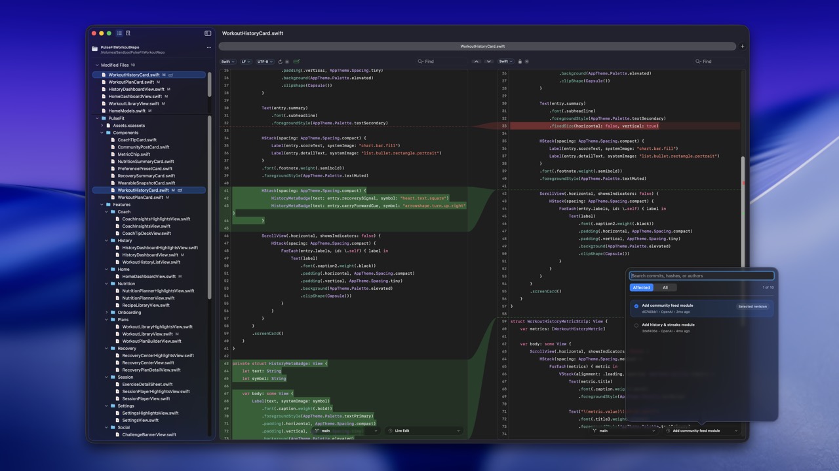Select the WorkoutHistoryCard.swift tab bar

477,46
